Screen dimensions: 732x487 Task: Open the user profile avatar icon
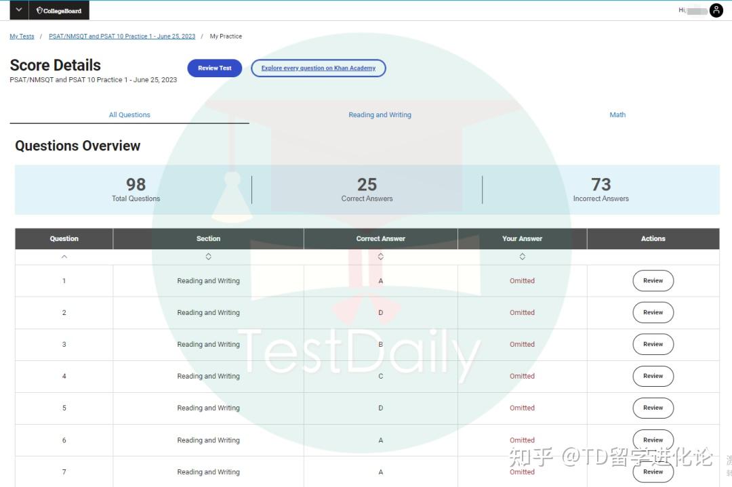coord(716,10)
